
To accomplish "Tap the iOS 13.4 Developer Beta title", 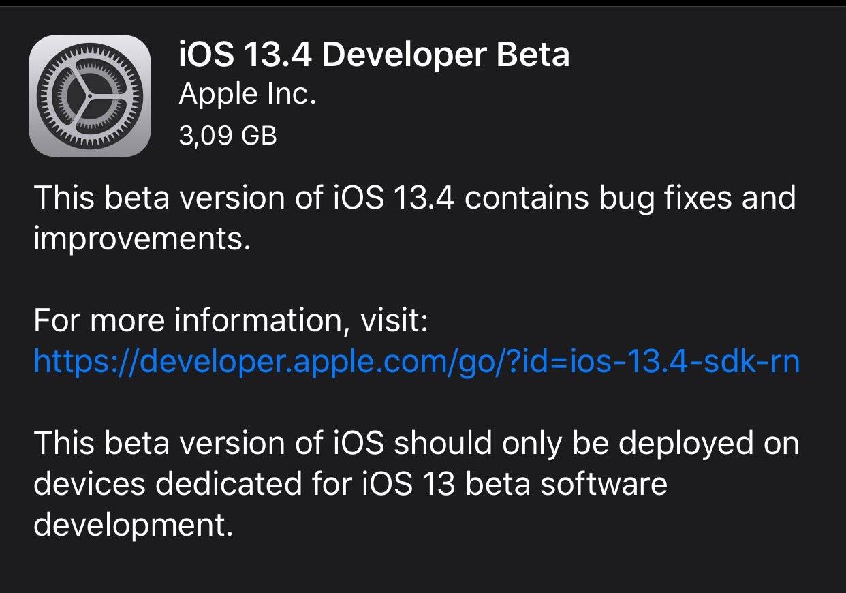I will [374, 55].
